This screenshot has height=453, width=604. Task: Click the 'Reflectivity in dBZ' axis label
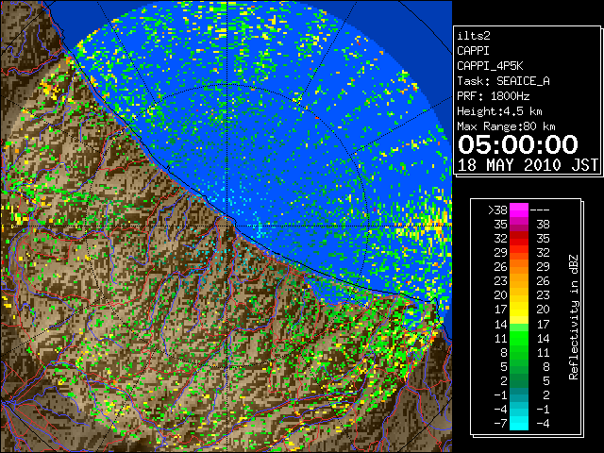pyautogui.click(x=574, y=317)
